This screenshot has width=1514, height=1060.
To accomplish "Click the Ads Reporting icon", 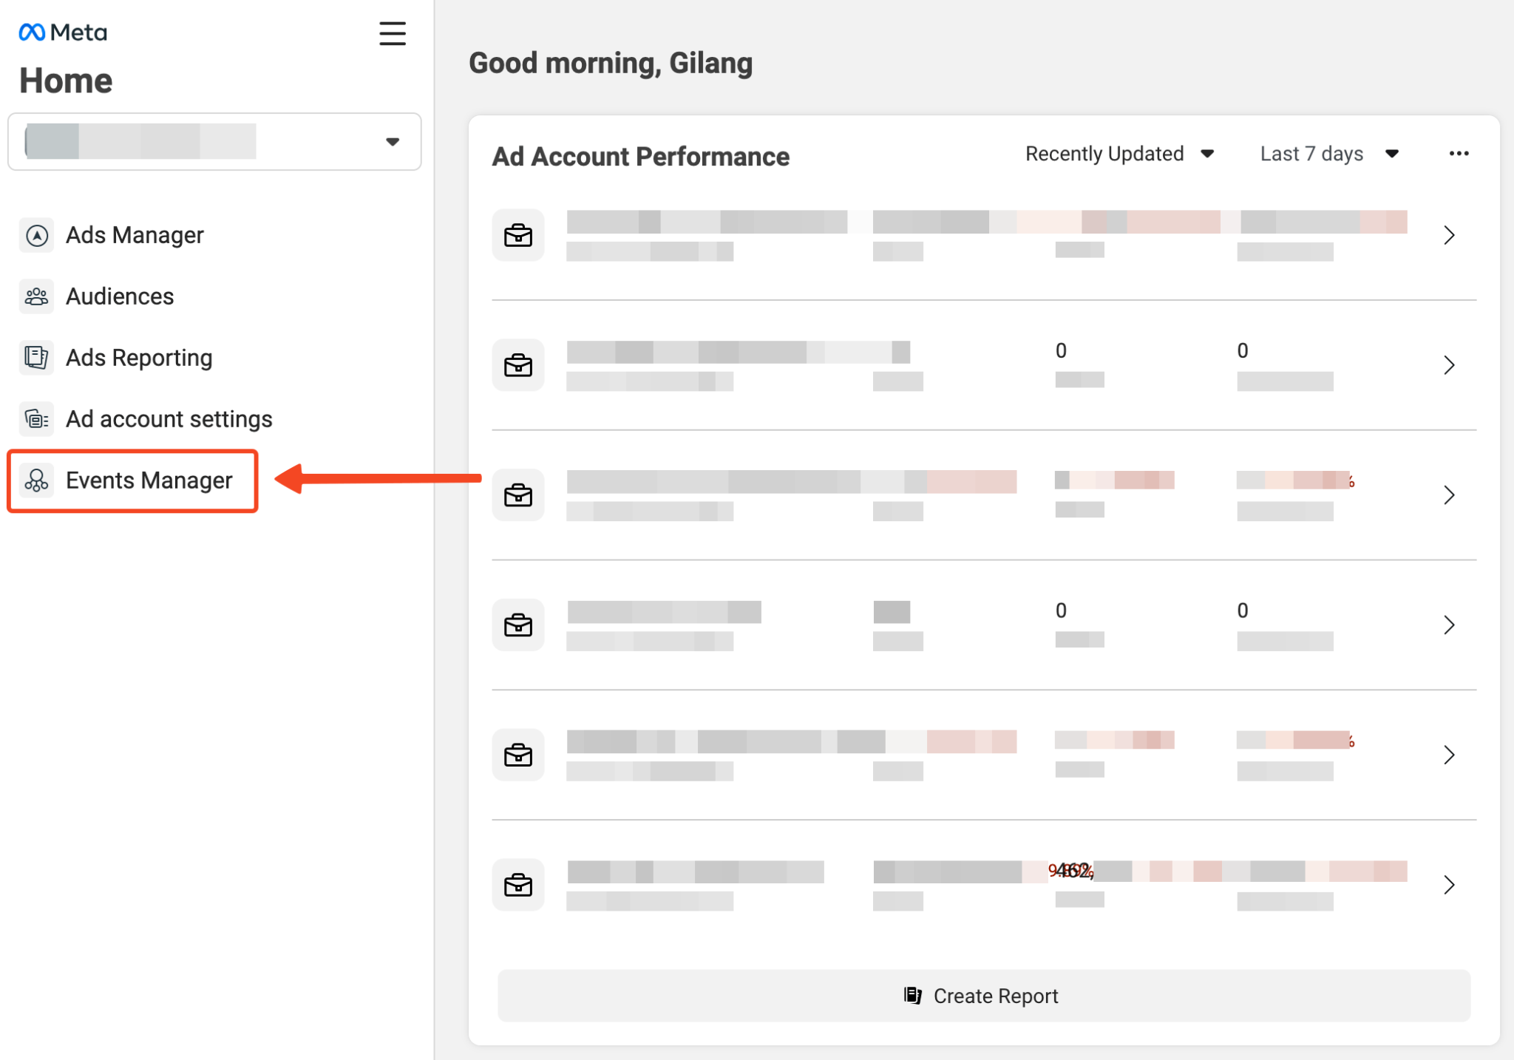I will [x=36, y=357].
